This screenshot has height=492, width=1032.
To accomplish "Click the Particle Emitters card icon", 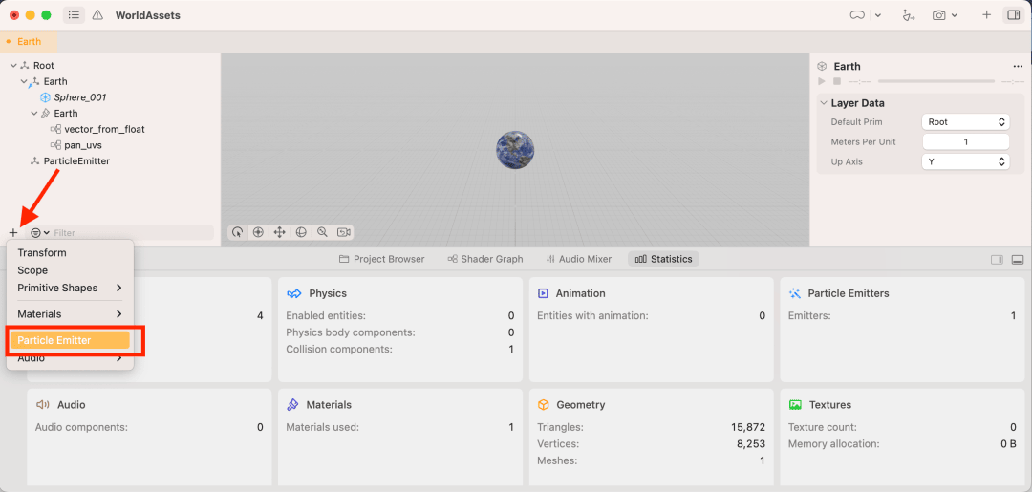I will [794, 293].
